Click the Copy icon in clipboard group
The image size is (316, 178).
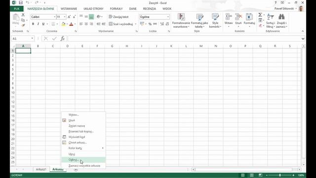point(23,20)
